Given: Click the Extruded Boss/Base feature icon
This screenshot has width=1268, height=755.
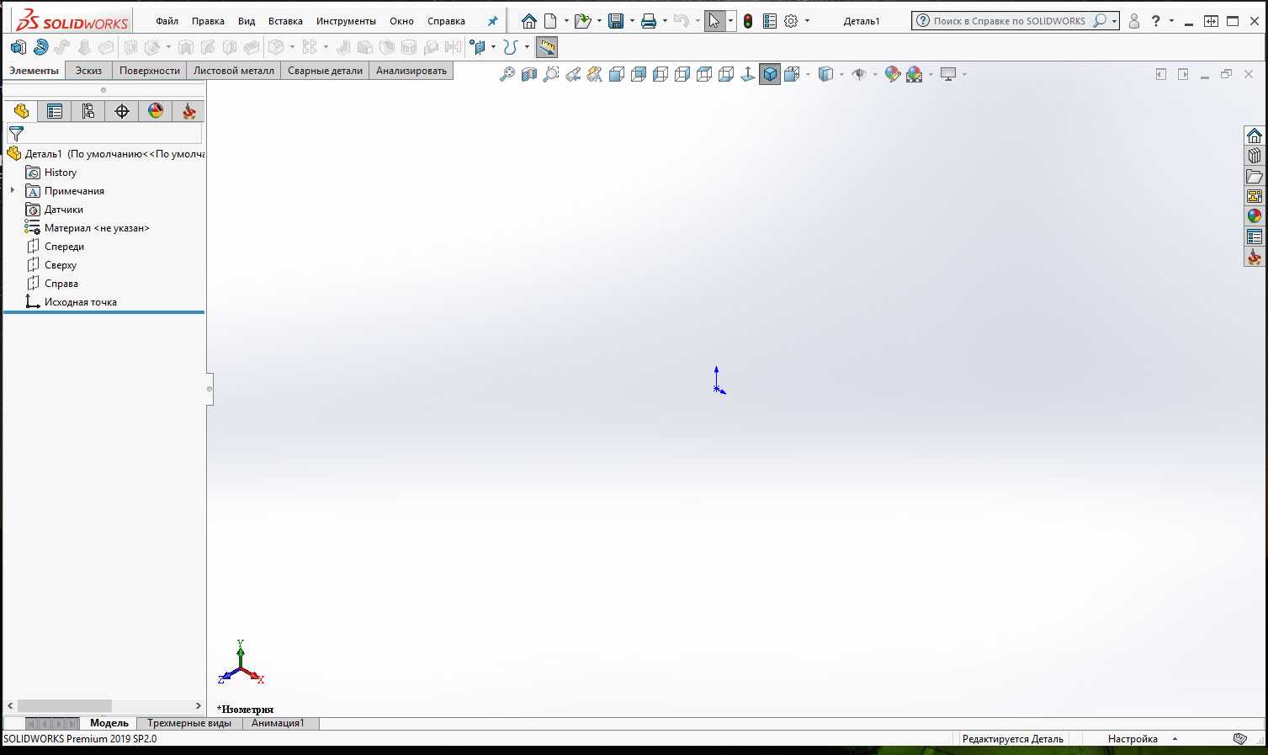Looking at the screenshot, I should [18, 47].
